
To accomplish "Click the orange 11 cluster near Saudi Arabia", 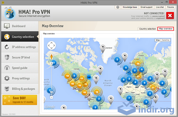I will [x=153, y=88].
